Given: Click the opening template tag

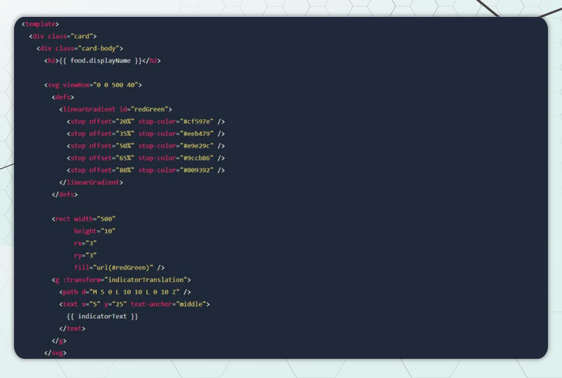Looking at the screenshot, I should 40,24.
